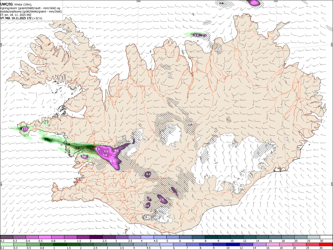Click the "1.4" snowfall value in the pink area
The image size is (333, 250).
point(105,155)
